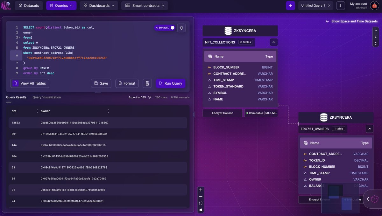Open the cnt column options menu
Viewport: 382px width, 216px height.
[37, 111]
